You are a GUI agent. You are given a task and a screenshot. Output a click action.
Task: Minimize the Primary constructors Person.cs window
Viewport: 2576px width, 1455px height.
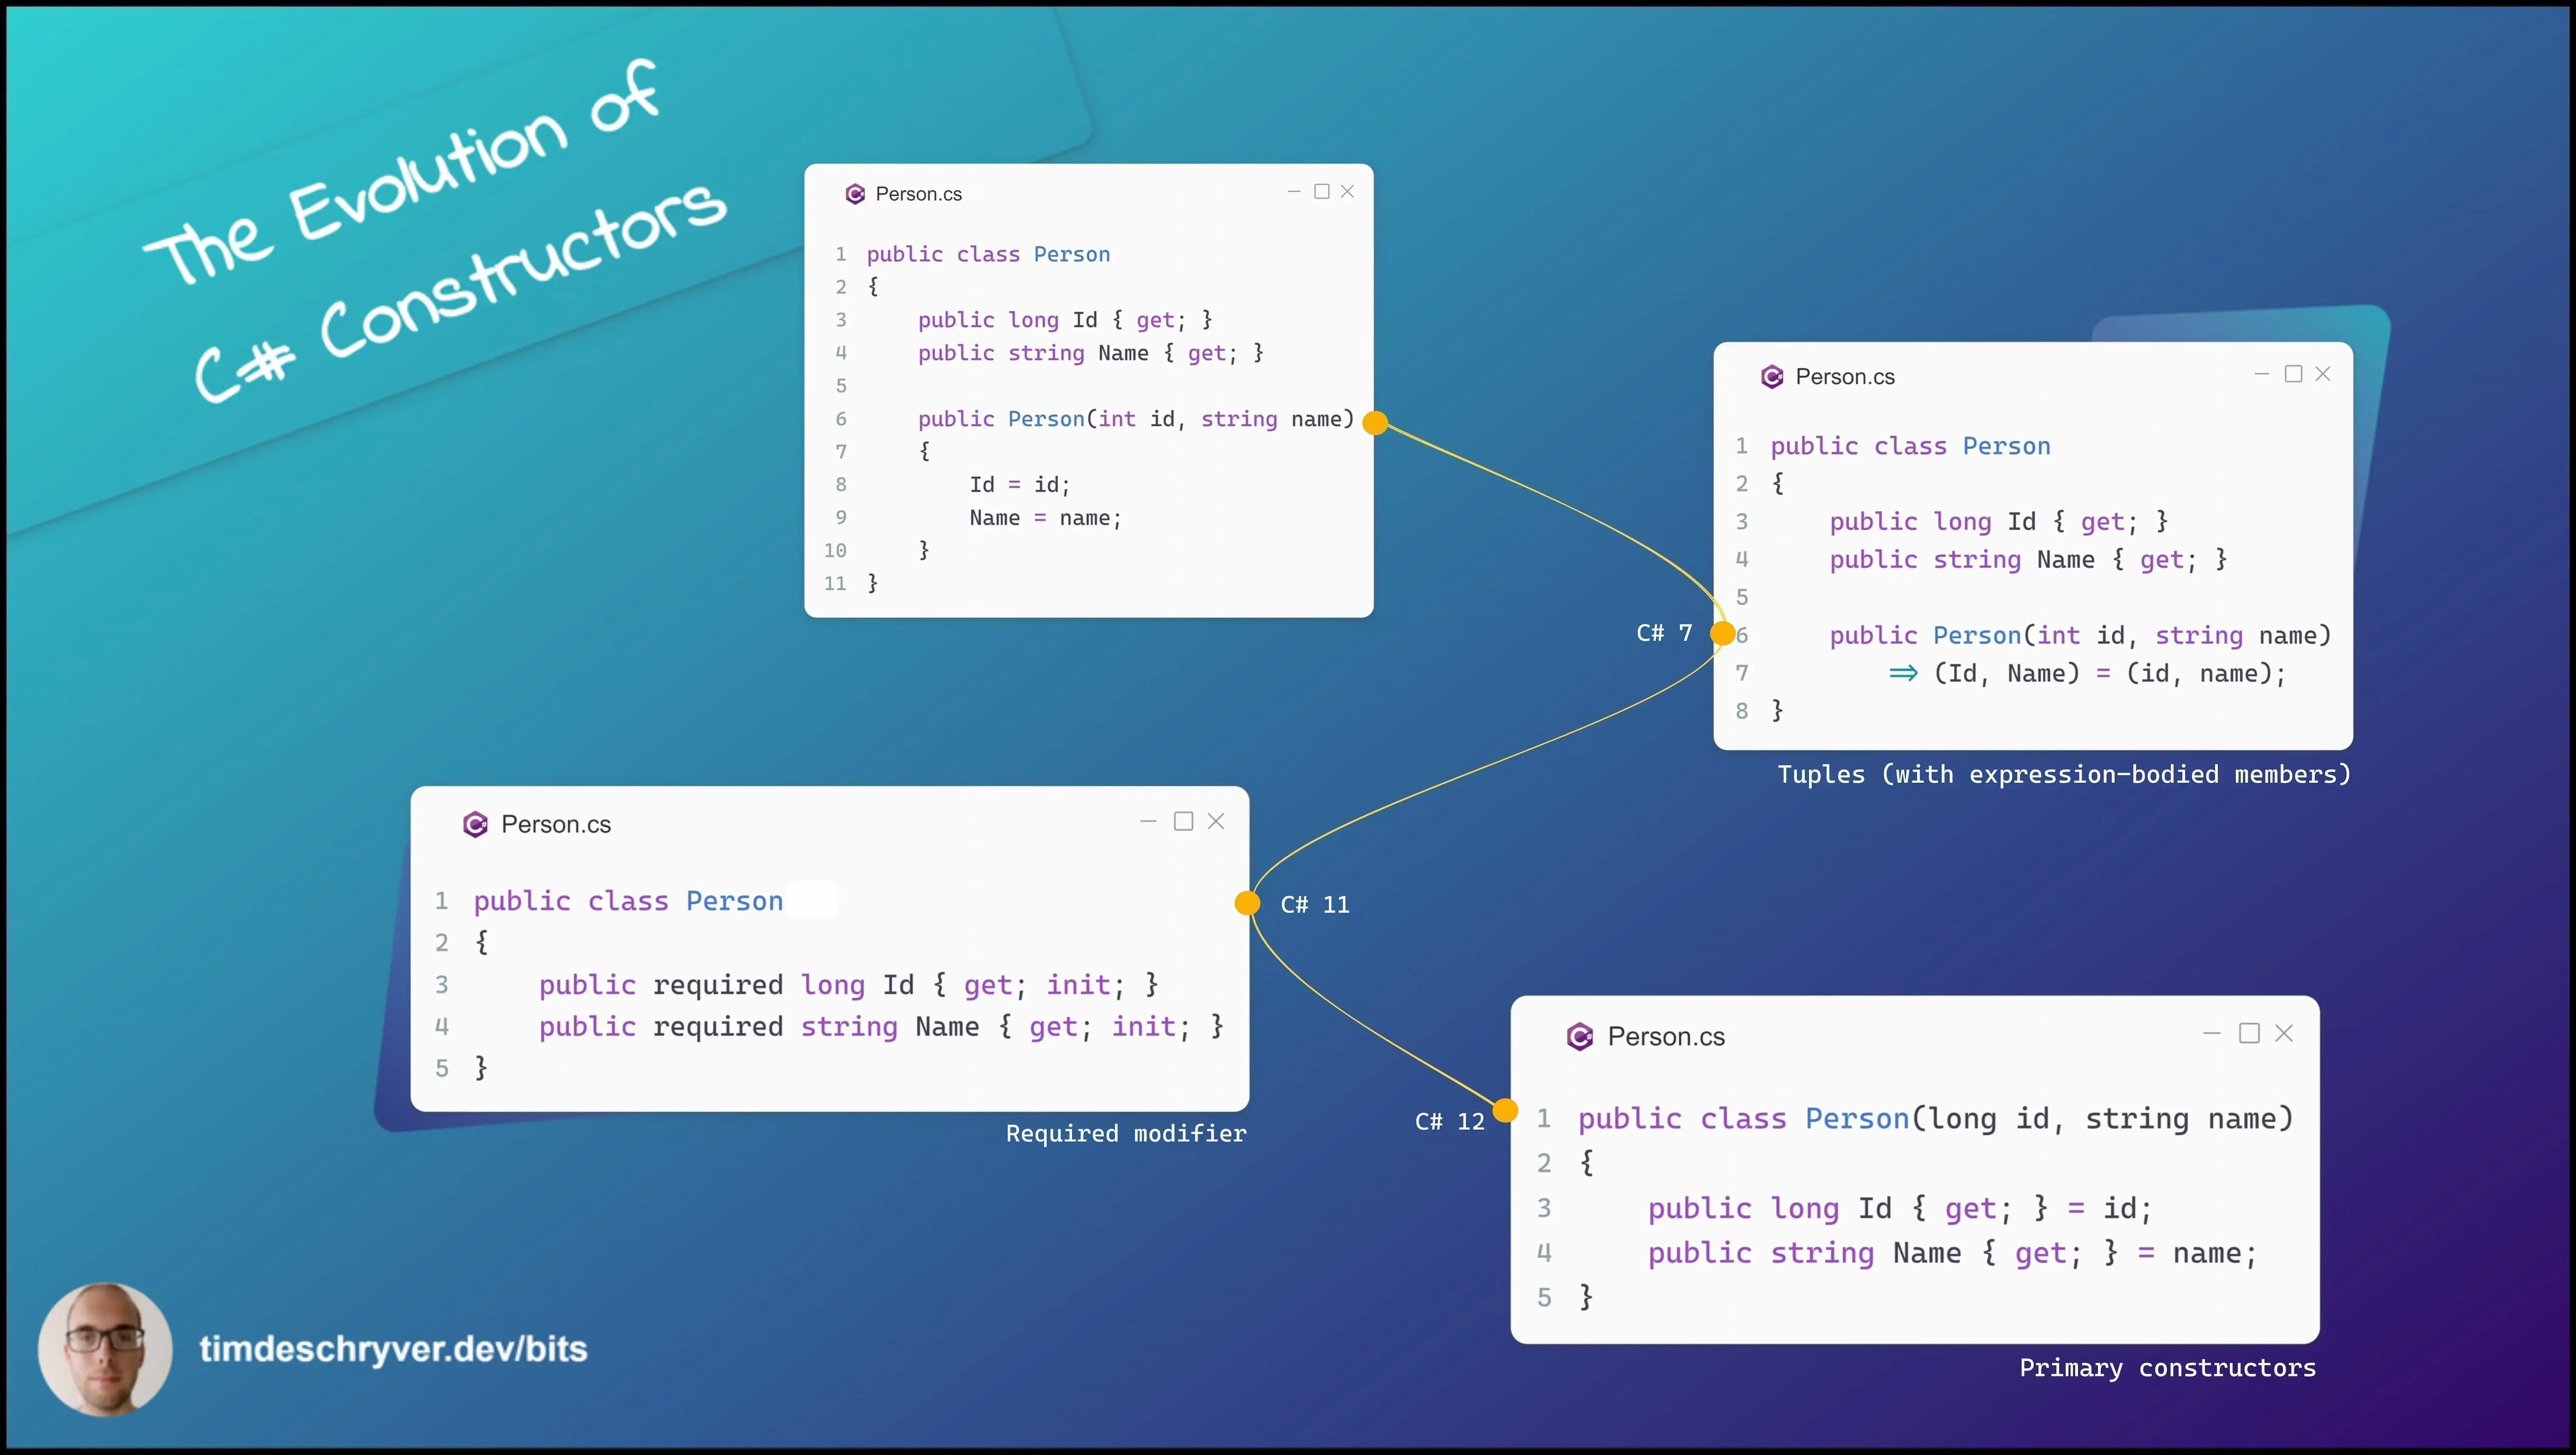(2212, 1033)
